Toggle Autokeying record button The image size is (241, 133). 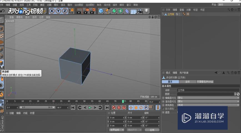[x=119, y=108]
